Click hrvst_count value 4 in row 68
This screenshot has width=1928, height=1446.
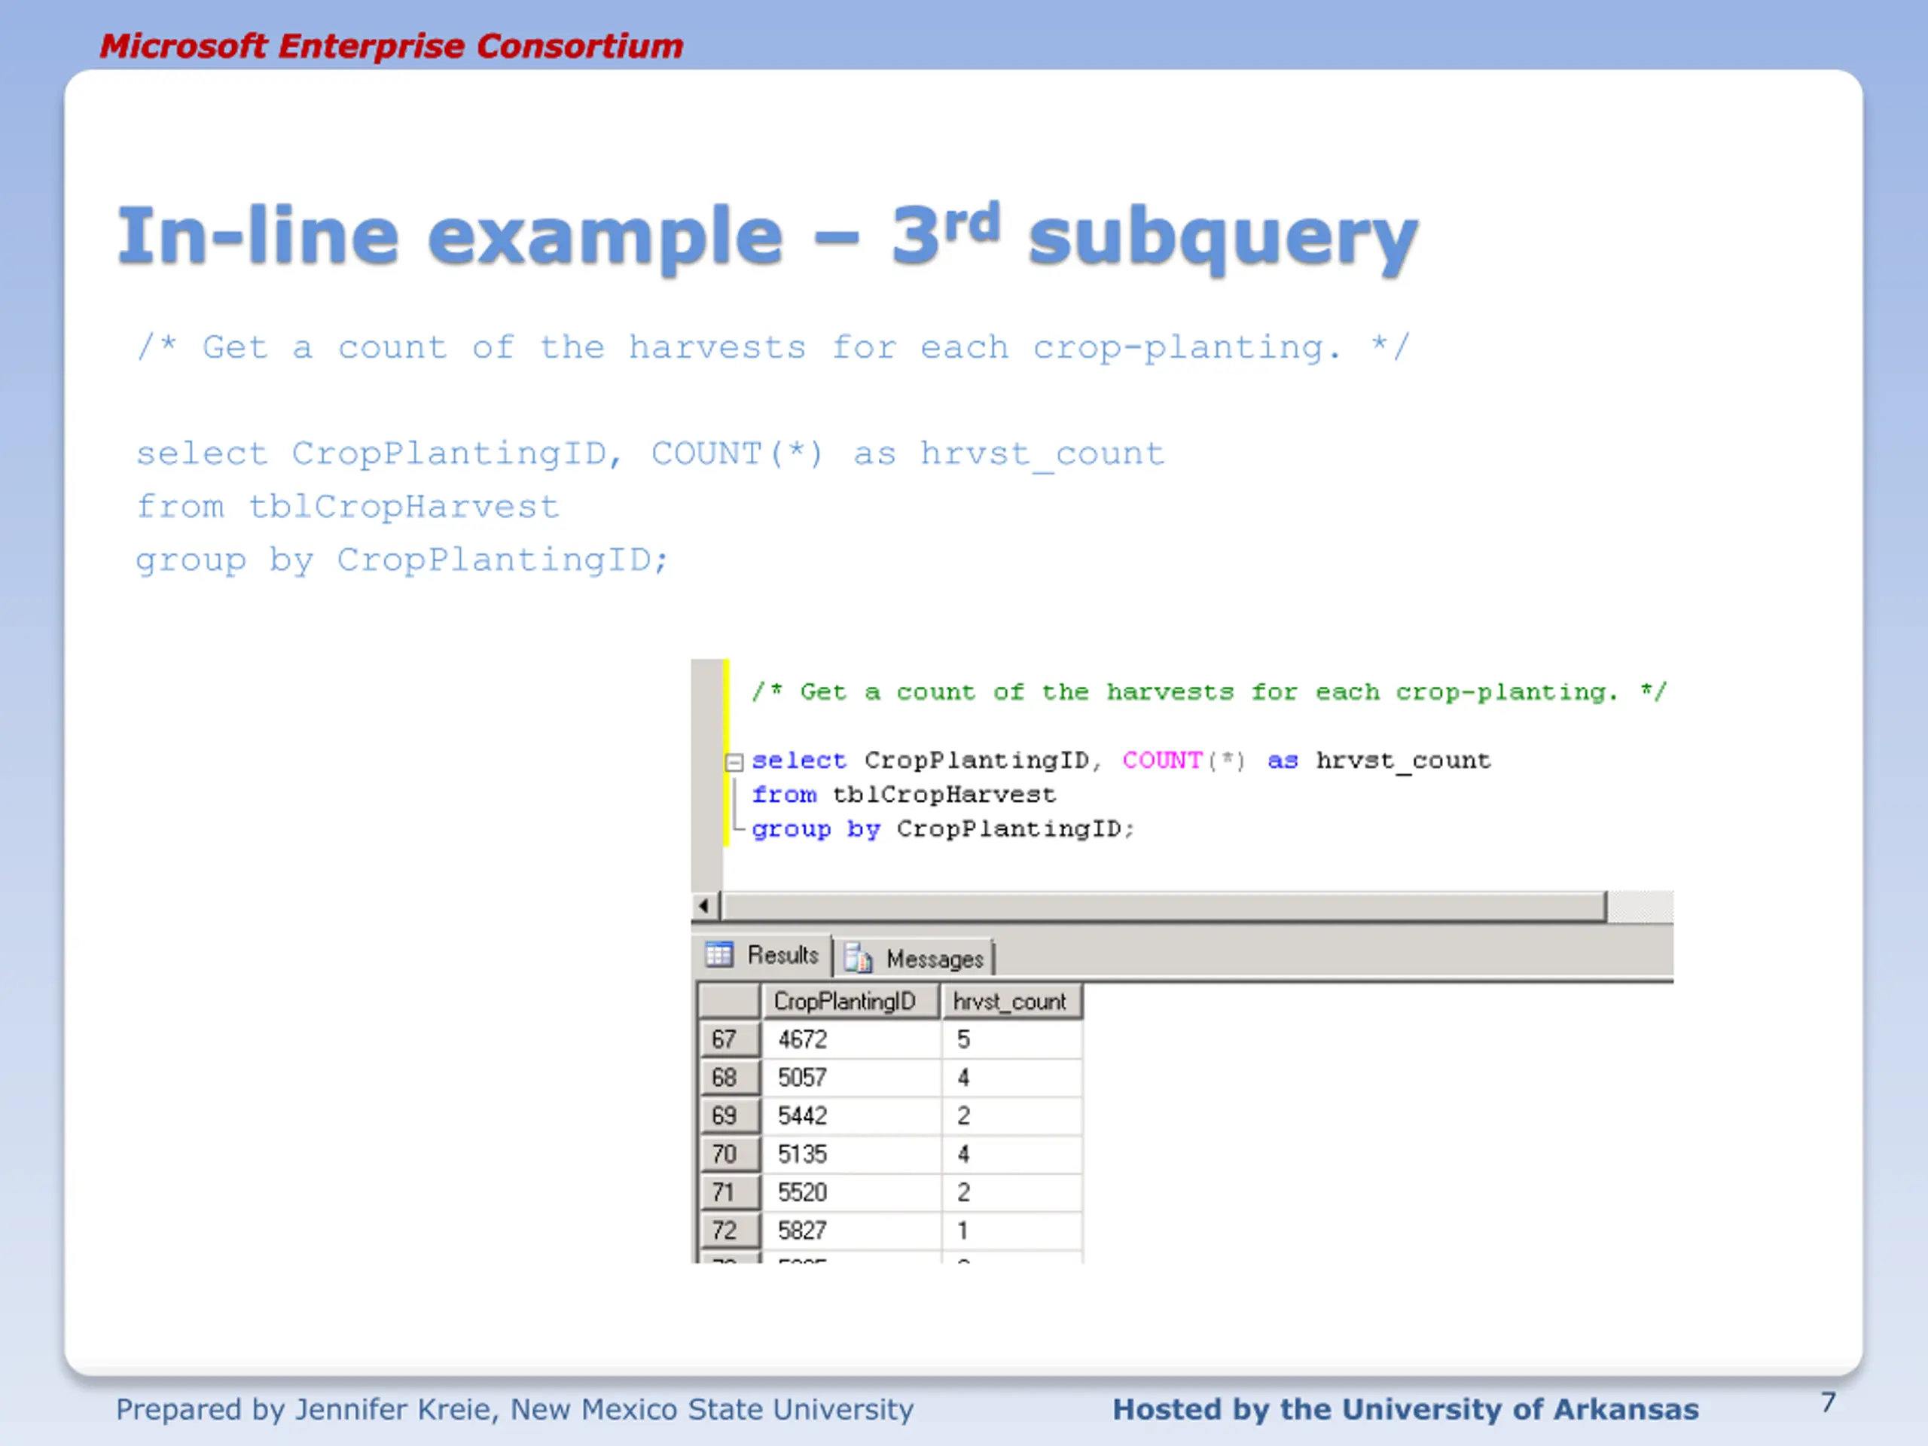point(1012,1077)
